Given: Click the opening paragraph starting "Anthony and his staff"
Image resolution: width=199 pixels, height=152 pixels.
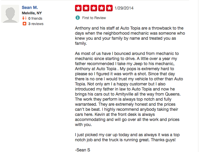Looking at the screenshot, I should (x=129, y=36).
